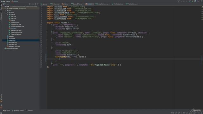Open the Project panel settings gear
This screenshot has height=114, width=203.
pos(35,4)
